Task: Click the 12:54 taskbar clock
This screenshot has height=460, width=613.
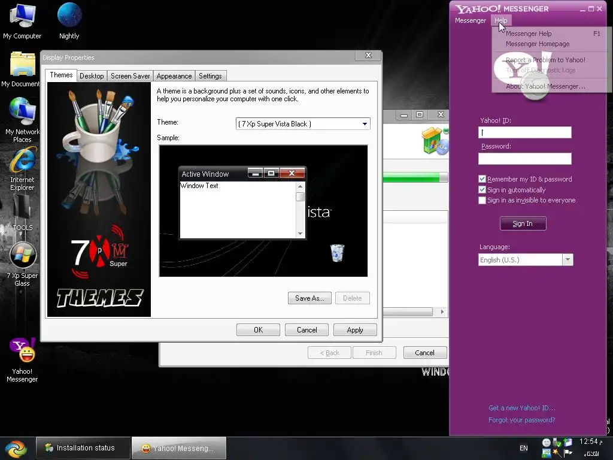Action: (590, 441)
